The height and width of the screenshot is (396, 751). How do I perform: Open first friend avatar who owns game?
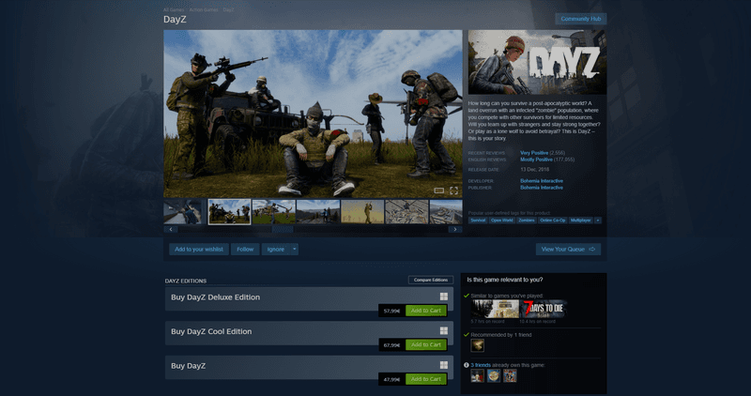(478, 375)
